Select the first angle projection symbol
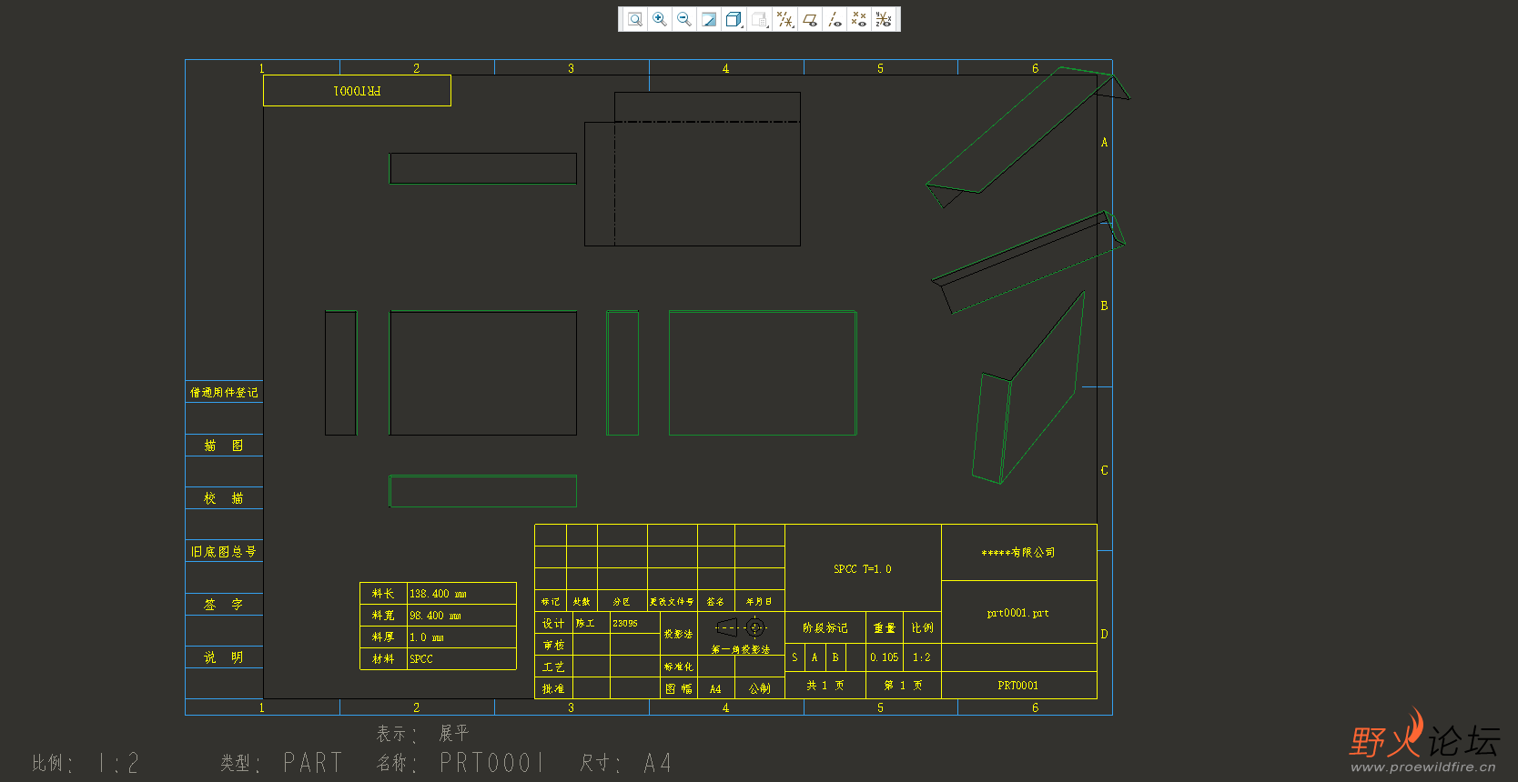This screenshot has height=782, width=1518. (742, 627)
